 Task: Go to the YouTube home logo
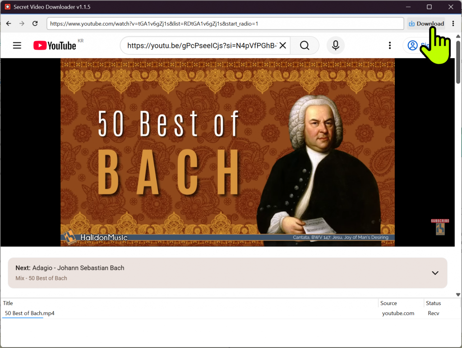[x=55, y=46]
